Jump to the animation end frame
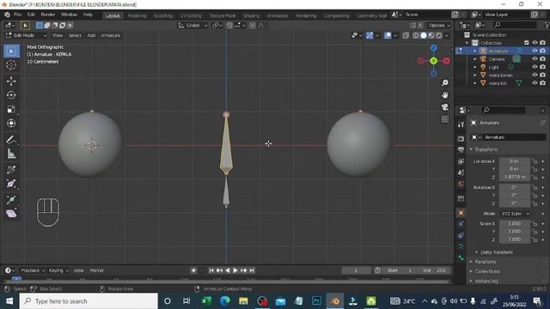 [252, 270]
